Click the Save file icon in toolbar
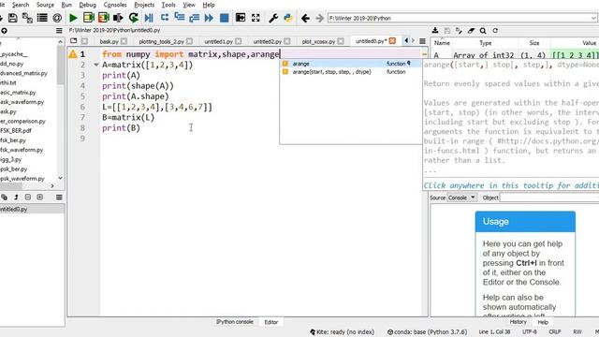 (x=12, y=18)
